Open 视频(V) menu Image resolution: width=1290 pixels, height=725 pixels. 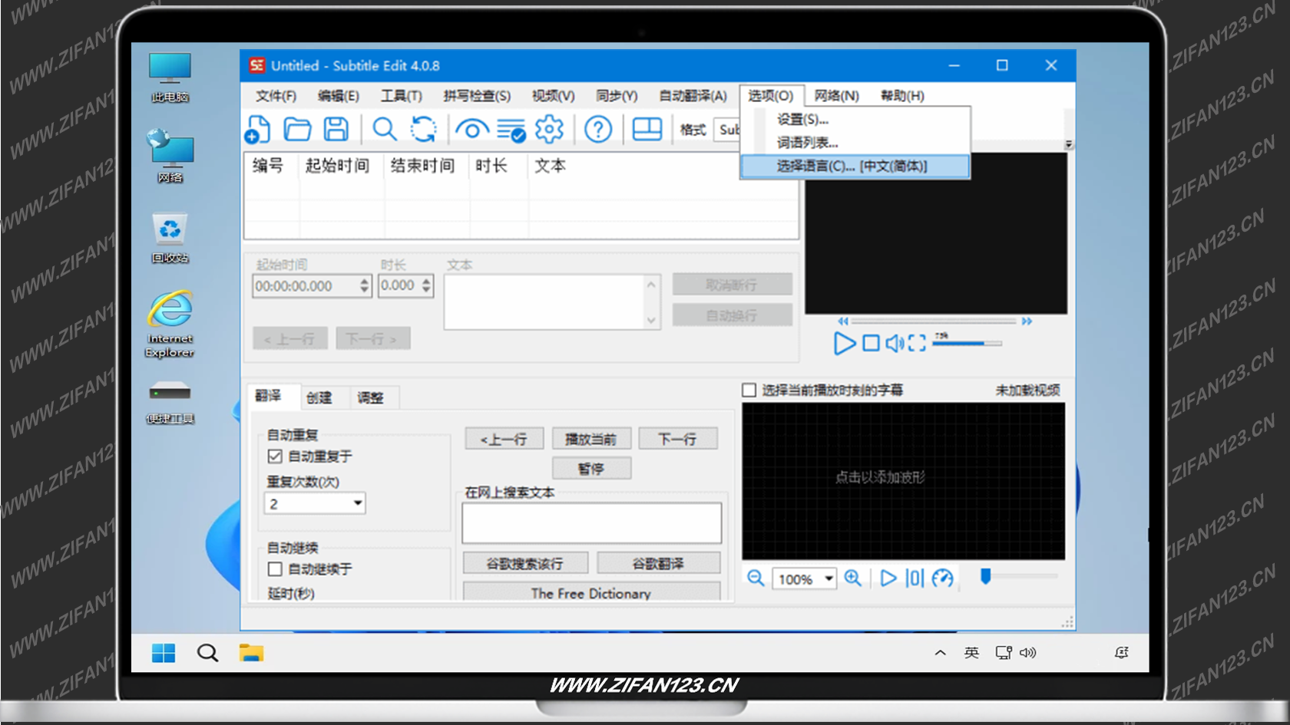pyautogui.click(x=554, y=96)
